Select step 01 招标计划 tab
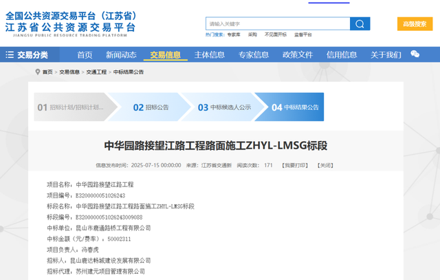Screen dimensions: 440x280 click(x=69, y=107)
